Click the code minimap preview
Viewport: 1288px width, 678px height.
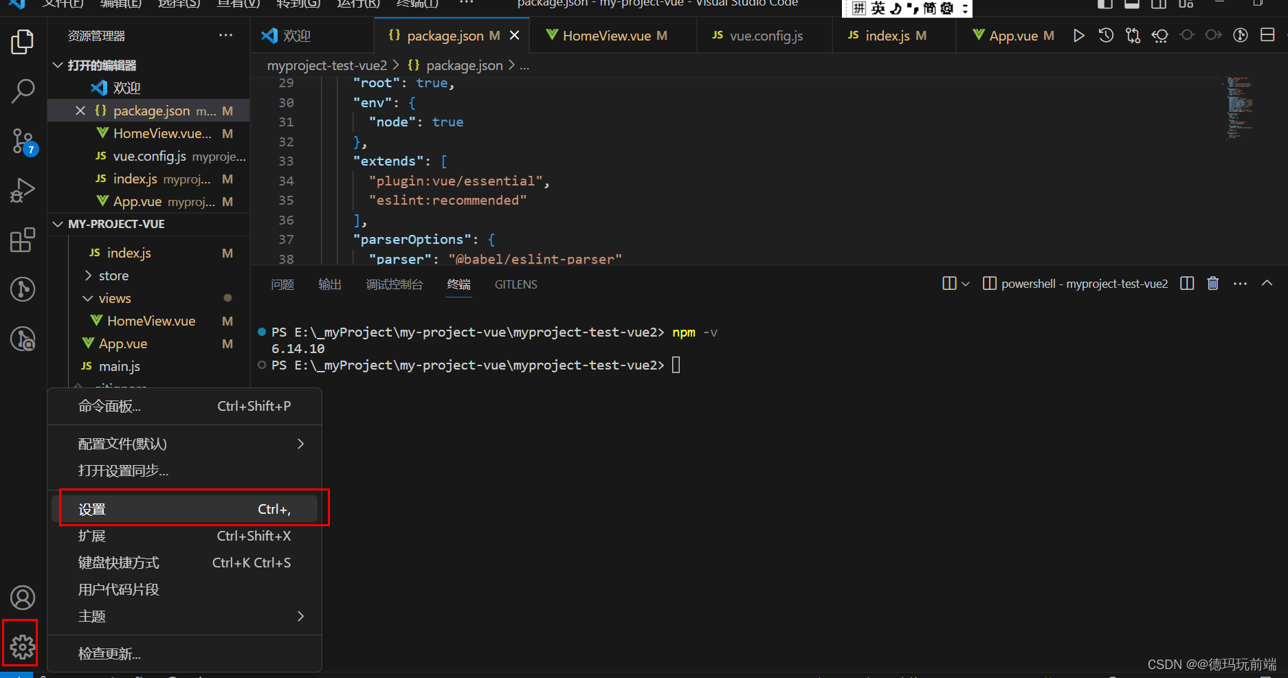[1239, 109]
